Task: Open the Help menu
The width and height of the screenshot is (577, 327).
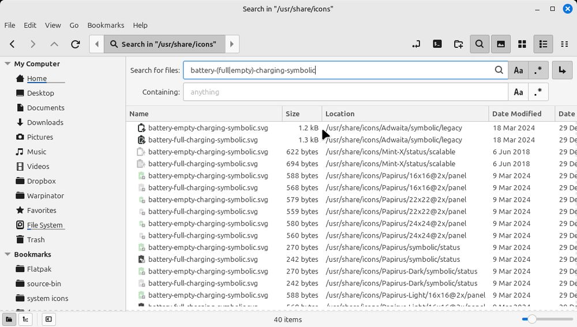Action: pyautogui.click(x=140, y=25)
